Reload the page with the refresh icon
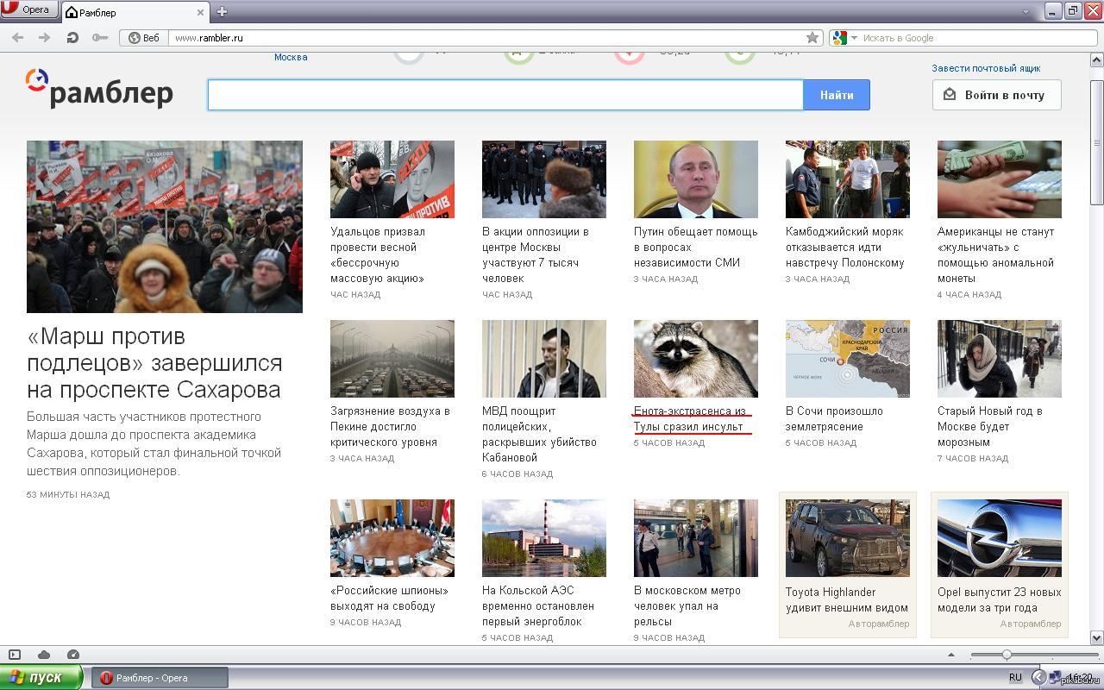This screenshot has height=690, width=1104. pos(72,38)
